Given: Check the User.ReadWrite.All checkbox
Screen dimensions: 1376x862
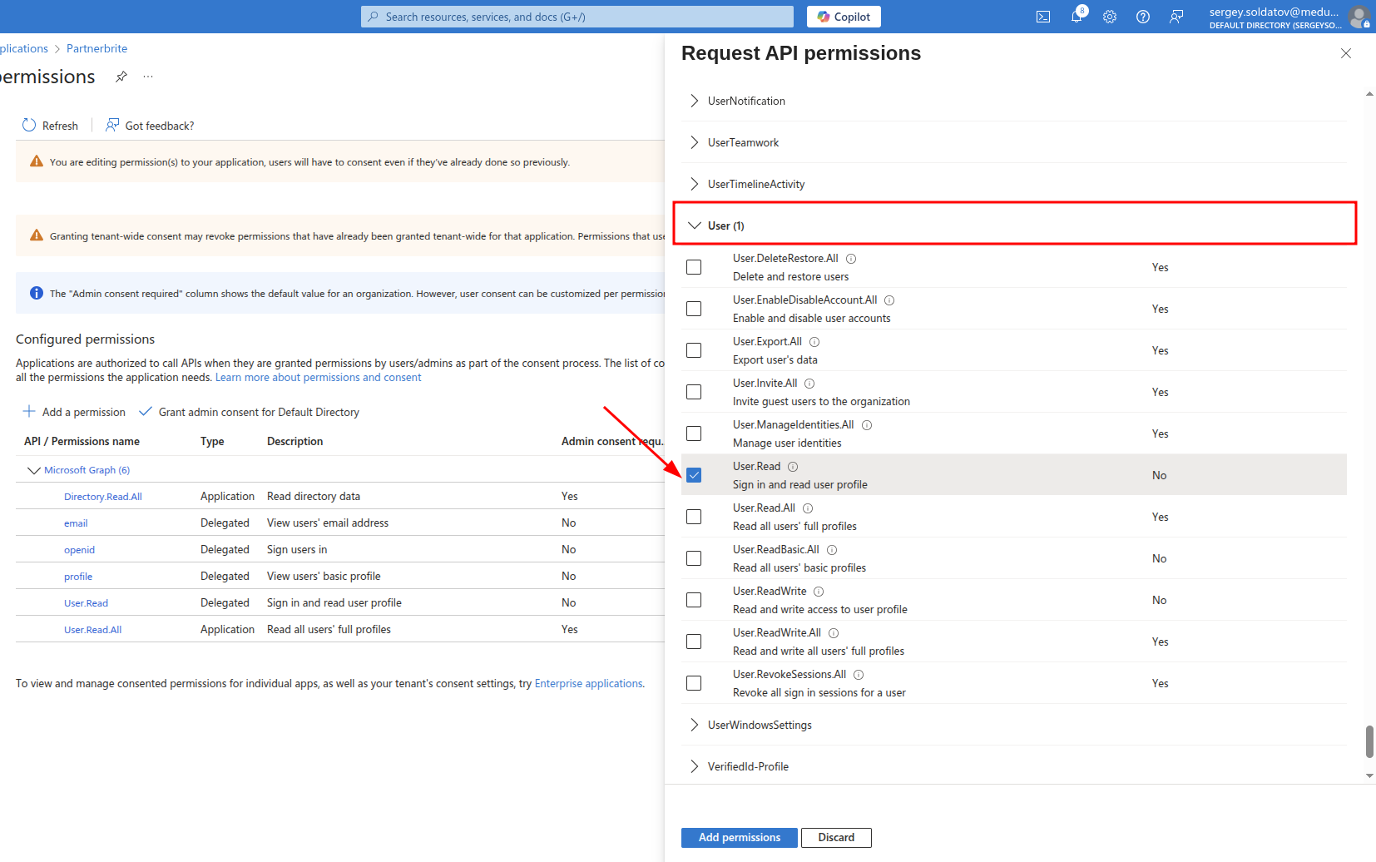Looking at the screenshot, I should point(694,642).
